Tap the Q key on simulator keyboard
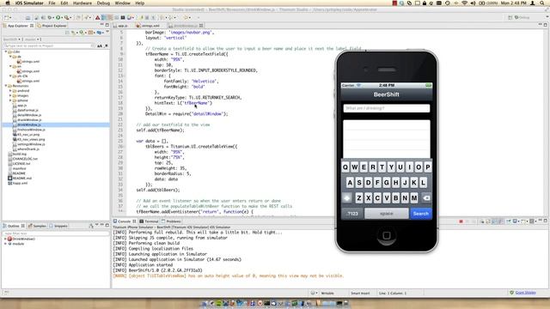The image size is (550, 309). tap(345, 167)
